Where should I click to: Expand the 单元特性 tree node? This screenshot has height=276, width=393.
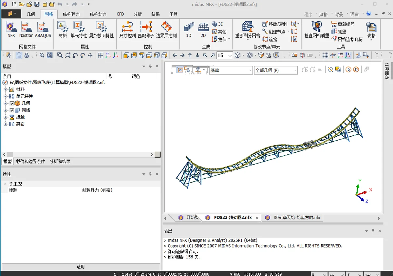(x=5, y=96)
